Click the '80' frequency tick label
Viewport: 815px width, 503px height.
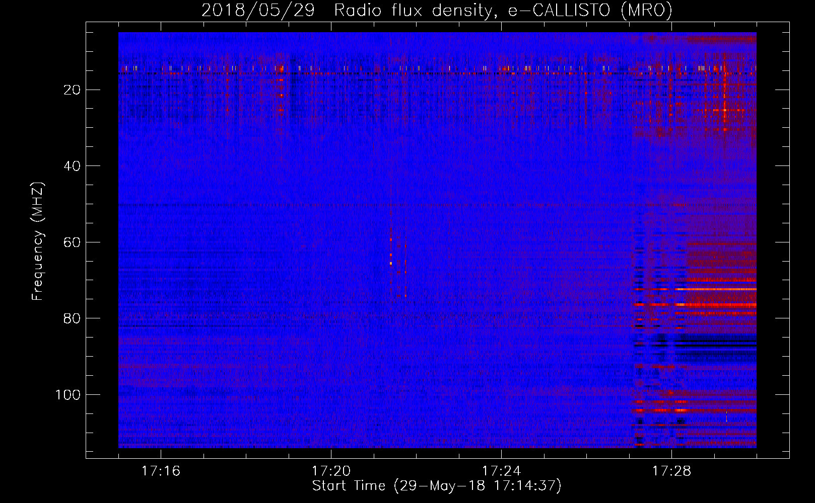click(72, 318)
